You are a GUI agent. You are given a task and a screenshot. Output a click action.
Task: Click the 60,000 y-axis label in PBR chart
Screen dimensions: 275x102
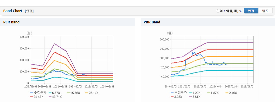click(165, 77)
